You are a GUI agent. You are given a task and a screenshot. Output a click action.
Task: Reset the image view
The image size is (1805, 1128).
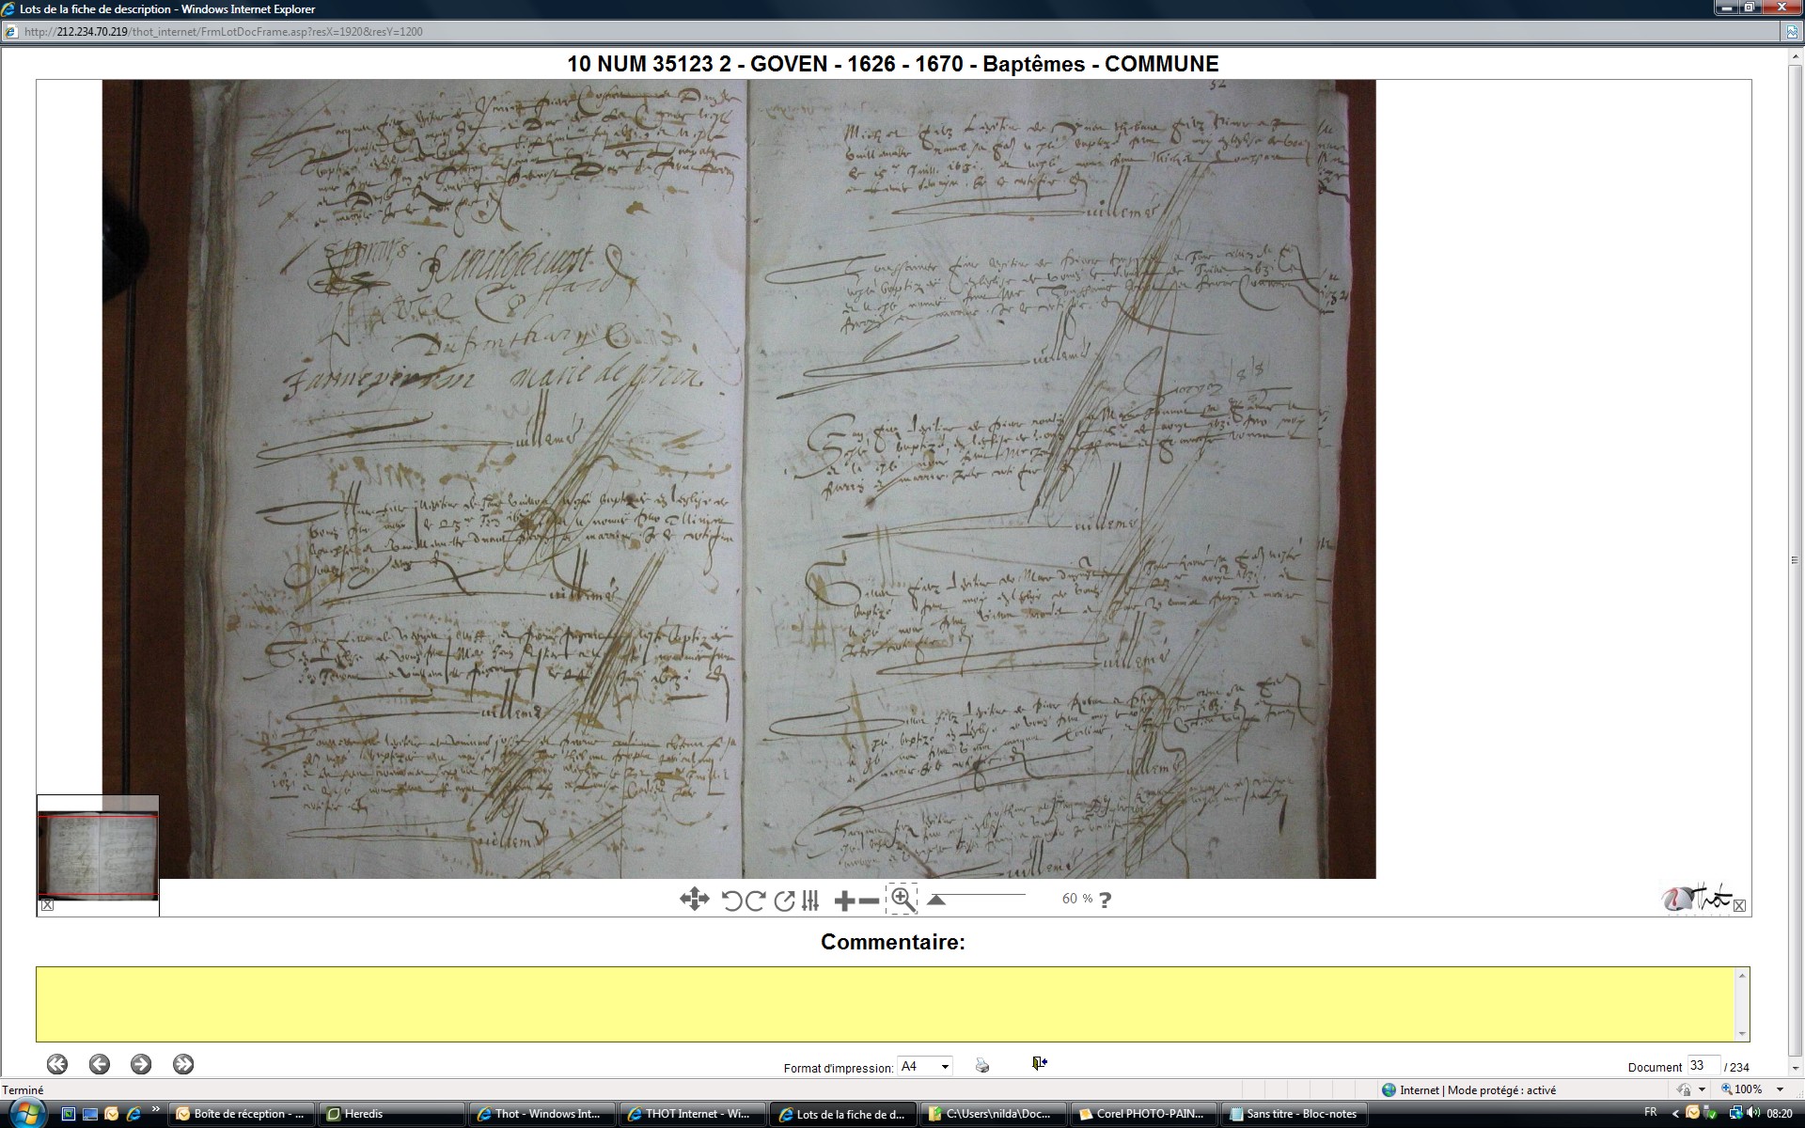(784, 901)
